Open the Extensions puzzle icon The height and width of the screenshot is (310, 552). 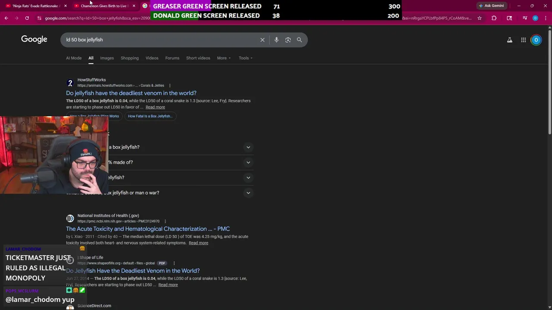(494, 18)
